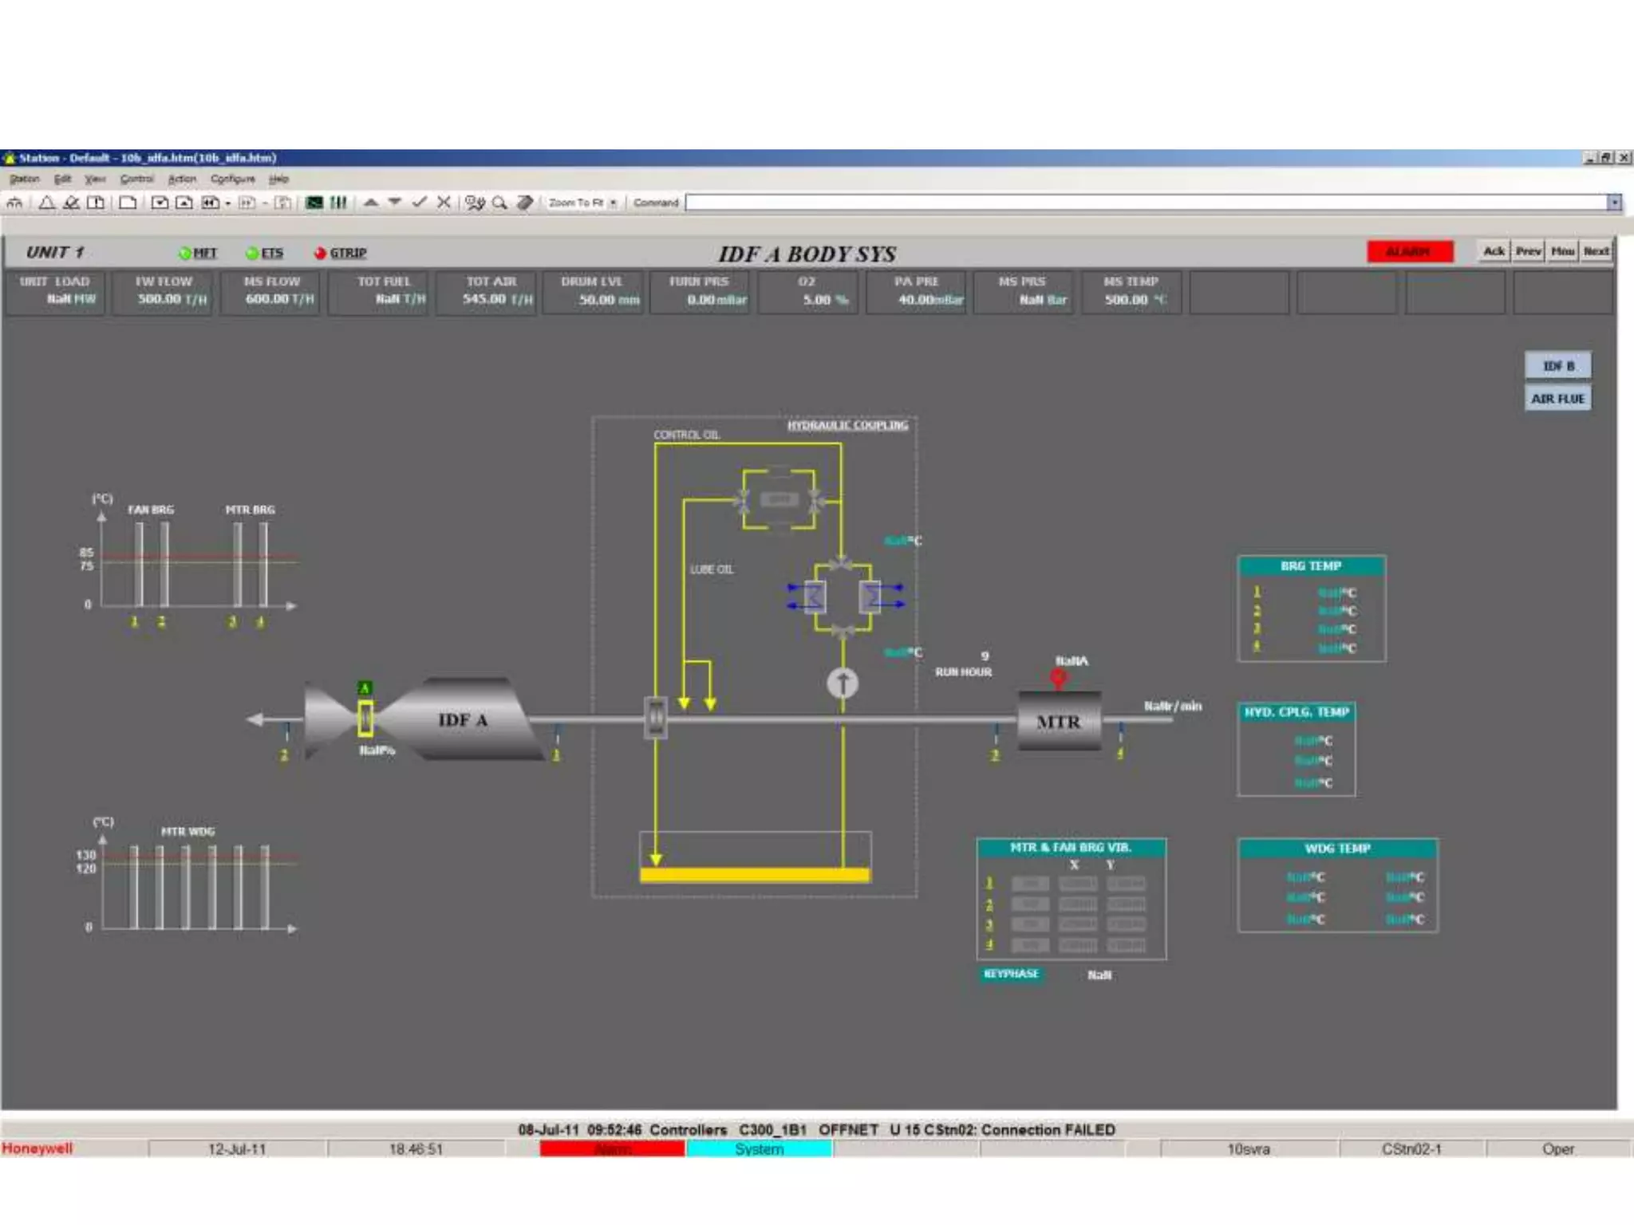Click the checkmark enter toolbar icon
1634x1225 pixels.
coord(420,203)
